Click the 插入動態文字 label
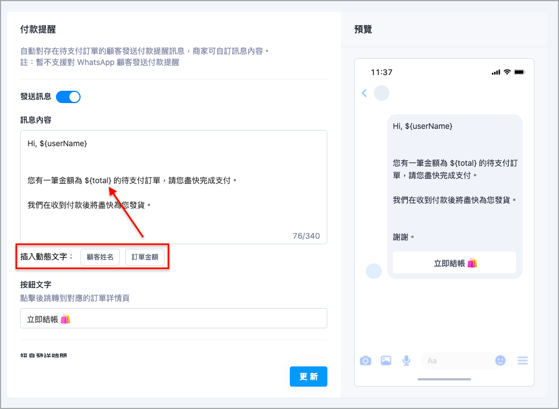Image resolution: width=559 pixels, height=409 pixels. pos(46,257)
